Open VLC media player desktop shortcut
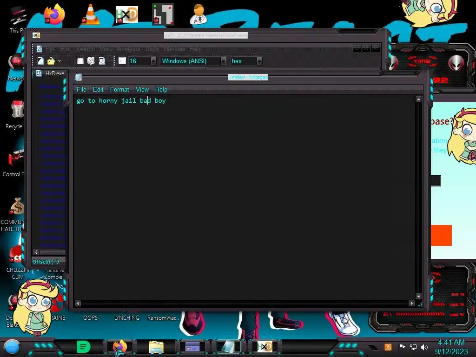The image size is (476, 357). tap(91, 14)
